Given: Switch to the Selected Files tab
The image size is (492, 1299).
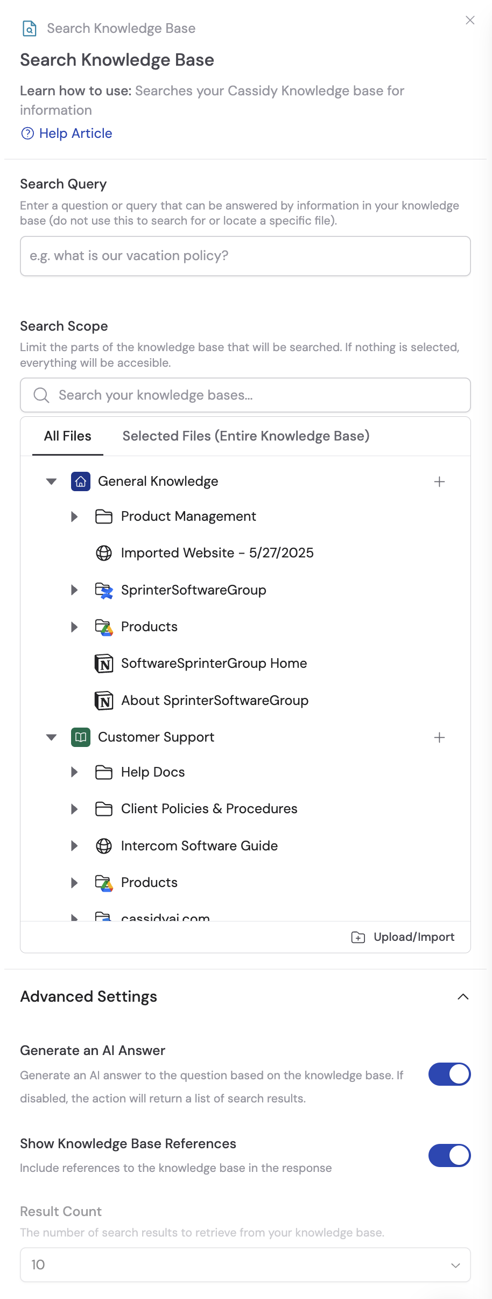Looking at the screenshot, I should (246, 436).
